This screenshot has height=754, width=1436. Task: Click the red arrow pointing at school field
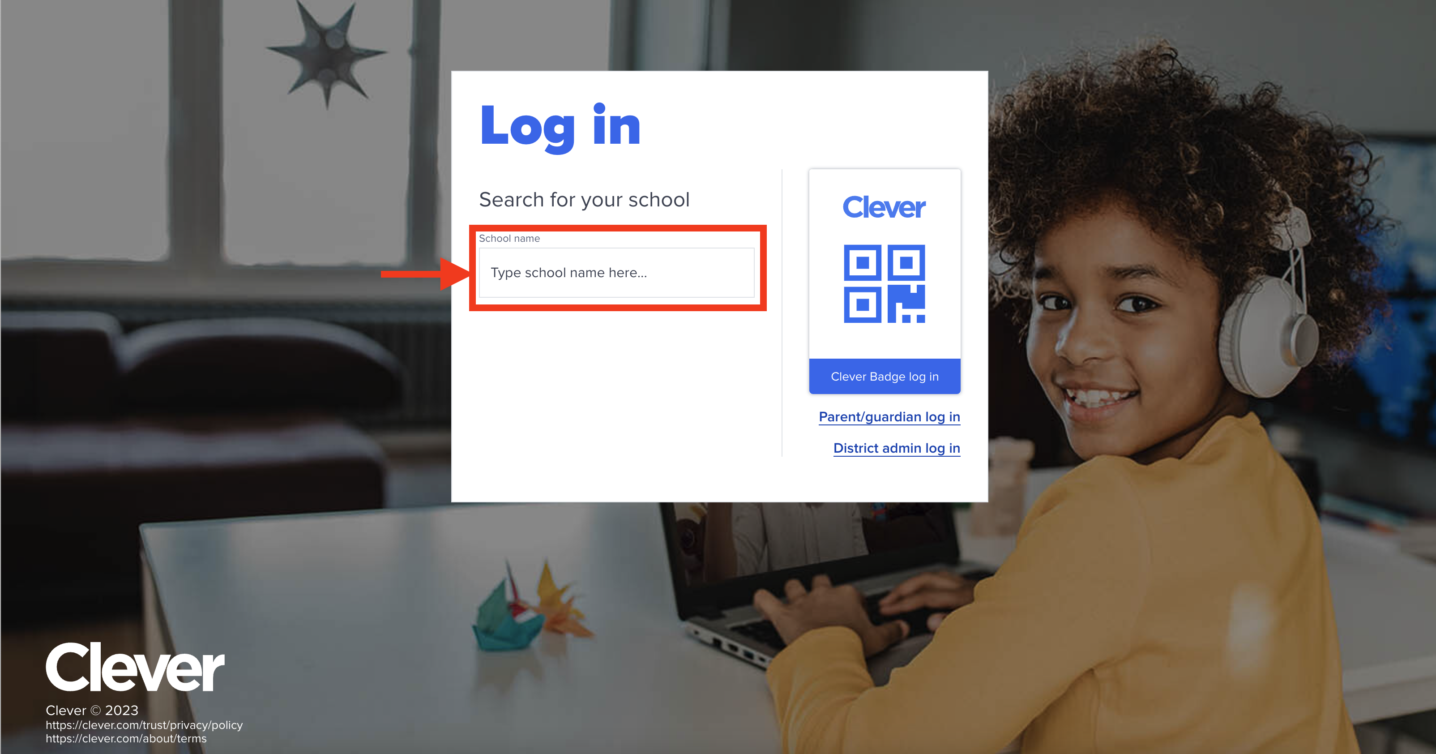(425, 273)
